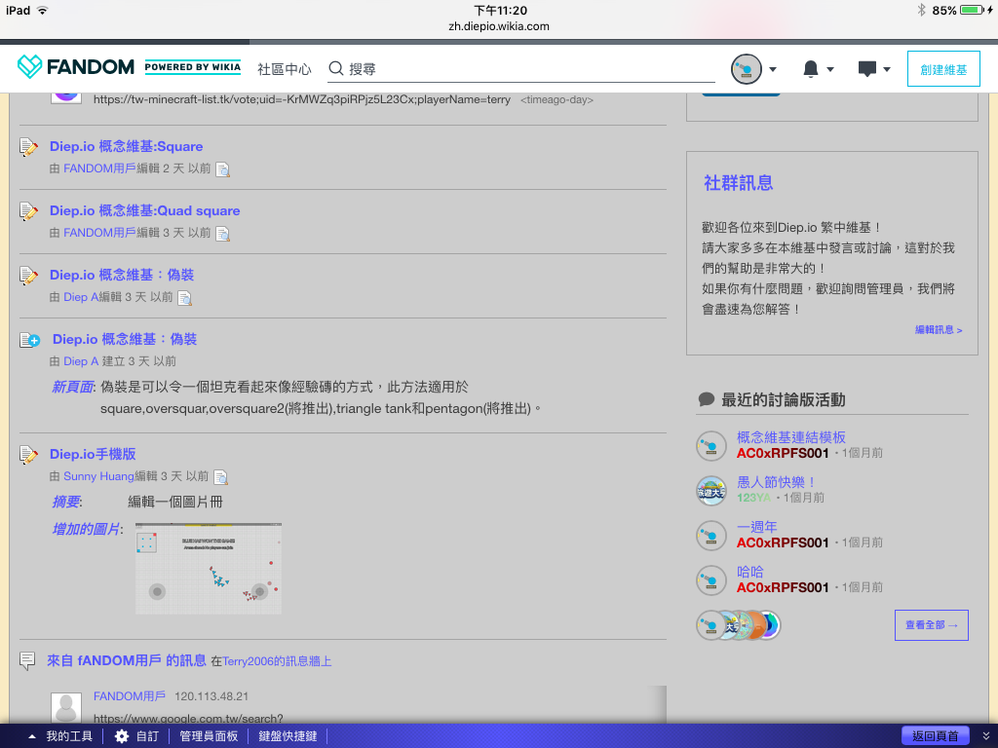Open the user avatar menu

click(746, 69)
